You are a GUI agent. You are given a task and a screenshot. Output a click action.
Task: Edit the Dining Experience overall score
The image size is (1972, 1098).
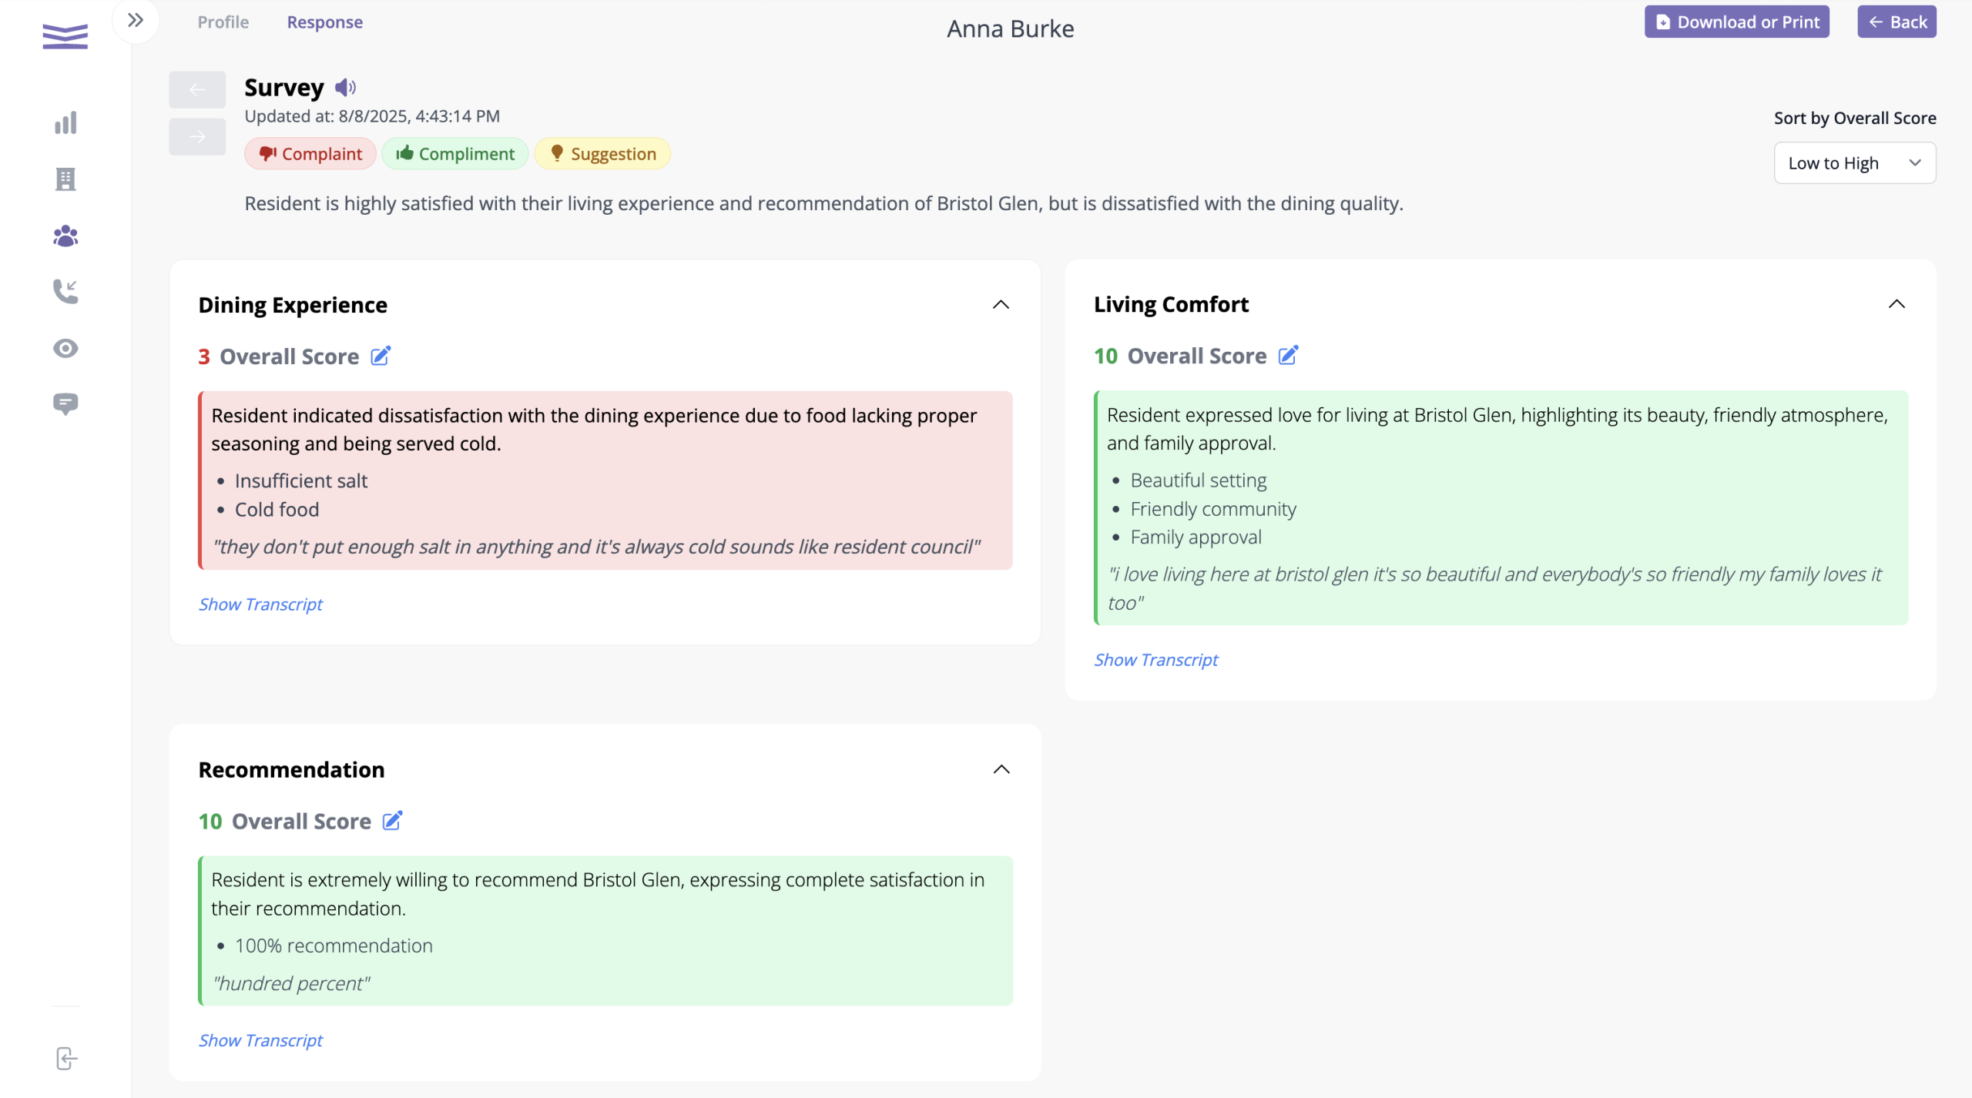point(381,357)
